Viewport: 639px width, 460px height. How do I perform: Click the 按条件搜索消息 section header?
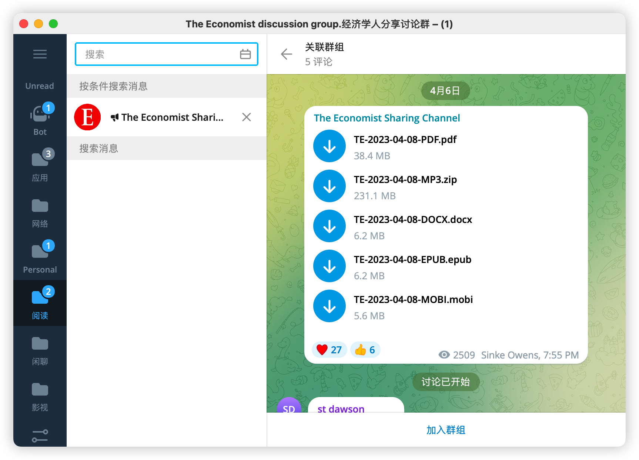point(167,86)
